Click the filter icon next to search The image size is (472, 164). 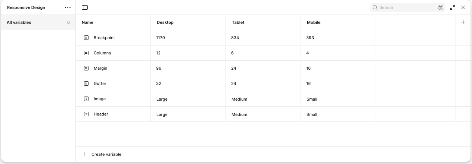point(441,7)
